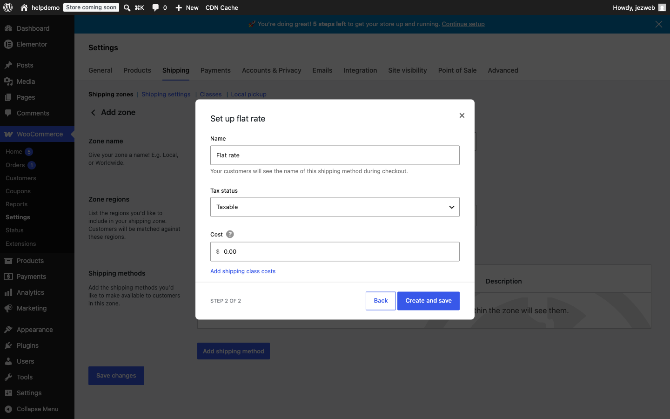Click the Plugins plug icon
The width and height of the screenshot is (670, 419).
(x=8, y=345)
